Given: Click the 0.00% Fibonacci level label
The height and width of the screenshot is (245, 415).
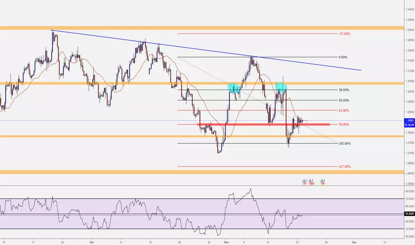Looking at the screenshot, I should [x=343, y=57].
